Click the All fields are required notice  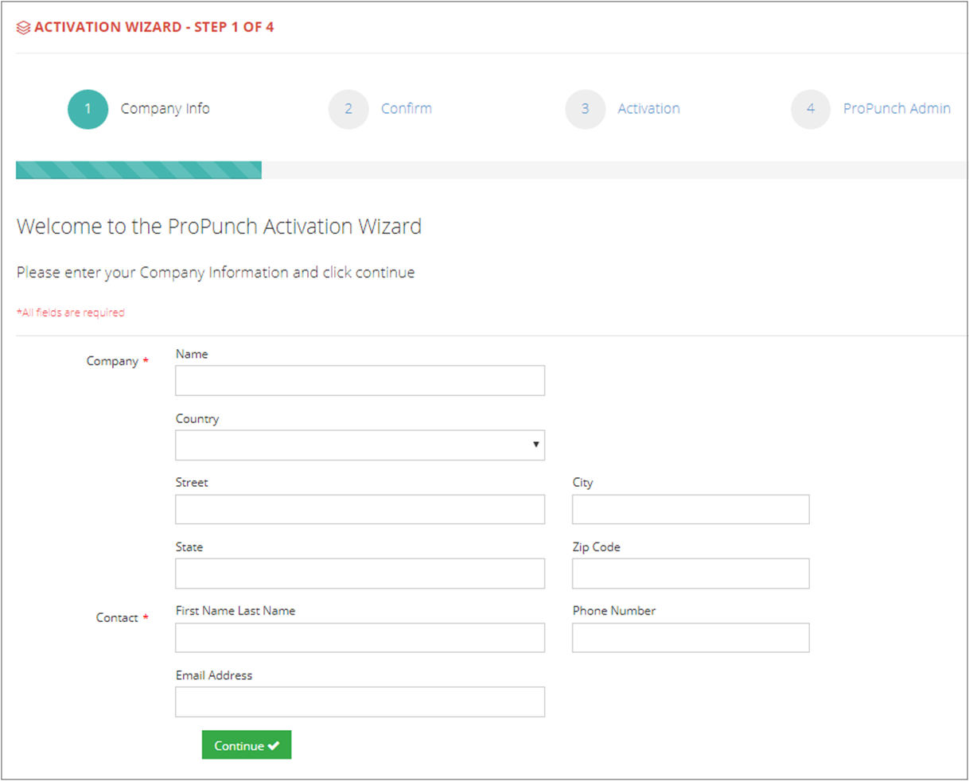[70, 312]
